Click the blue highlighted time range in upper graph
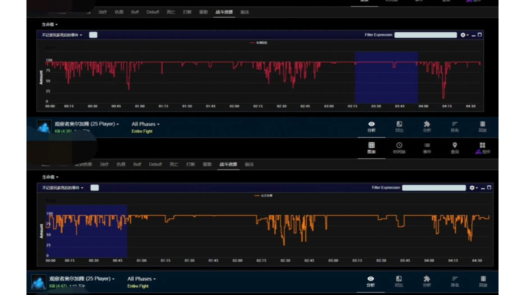This screenshot has width=525, height=295. pyautogui.click(x=386, y=77)
